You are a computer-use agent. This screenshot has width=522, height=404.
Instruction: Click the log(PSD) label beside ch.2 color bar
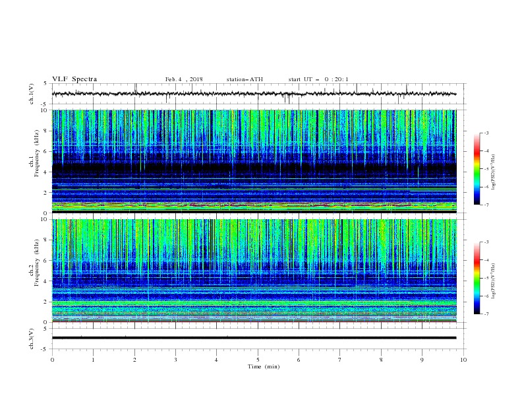[x=493, y=281]
